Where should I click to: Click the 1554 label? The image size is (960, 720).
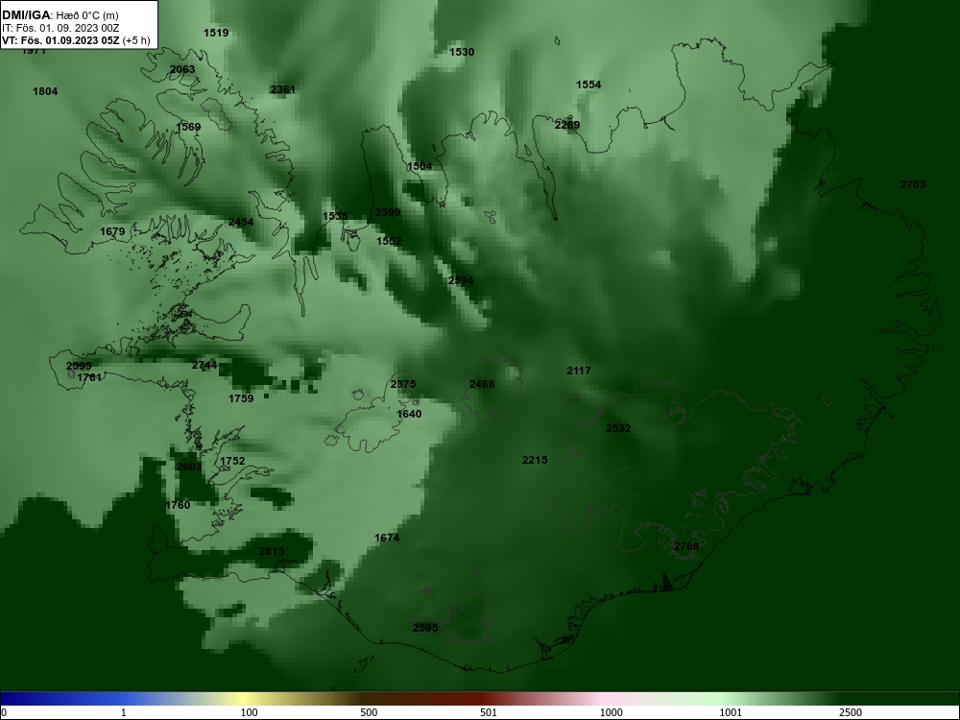[x=588, y=84]
